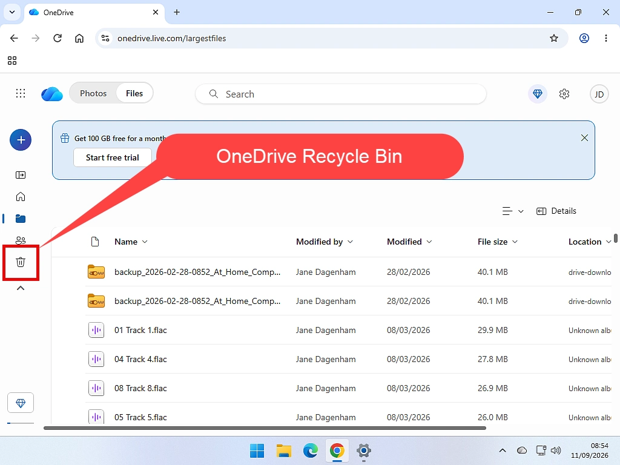This screenshot has height=465, width=620.
Task: Open 05 Track 5.flac file name
Action: (x=140, y=417)
